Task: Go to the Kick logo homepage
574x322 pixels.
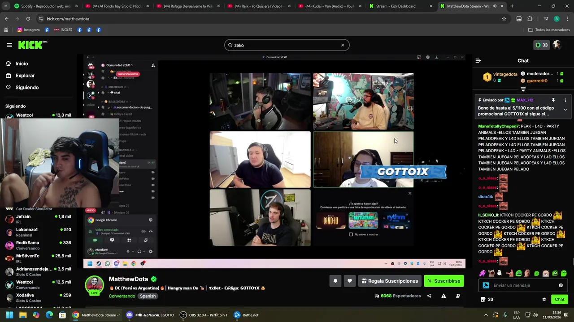Action: [32, 45]
